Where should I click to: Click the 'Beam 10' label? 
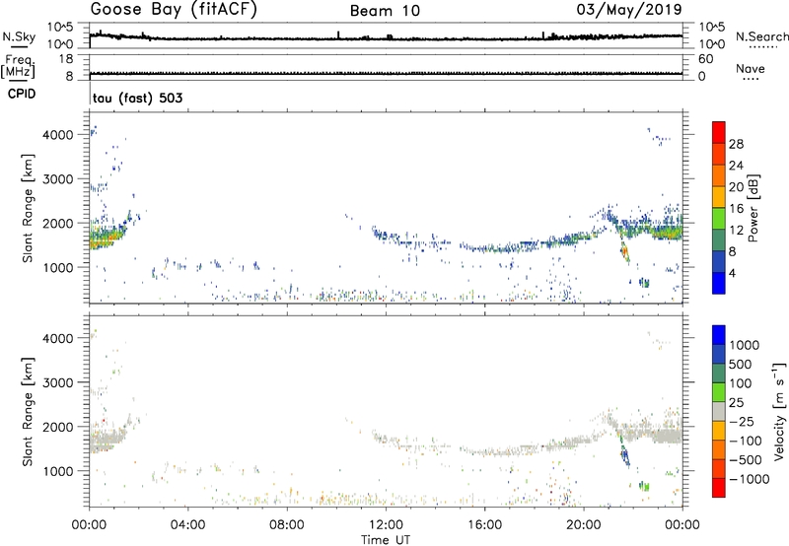[x=385, y=11]
